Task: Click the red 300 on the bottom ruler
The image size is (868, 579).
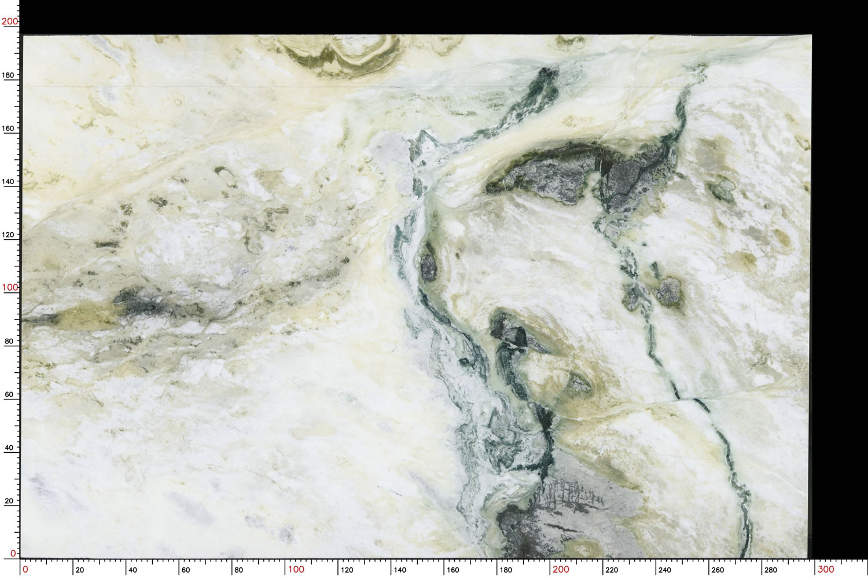Action: (x=825, y=569)
